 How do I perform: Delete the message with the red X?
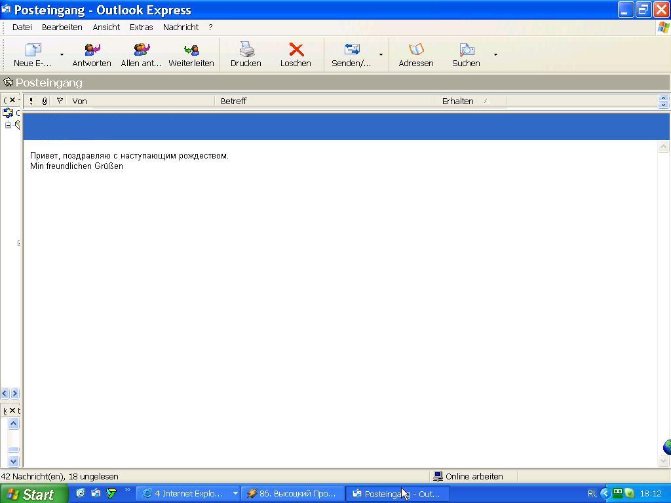point(296,55)
